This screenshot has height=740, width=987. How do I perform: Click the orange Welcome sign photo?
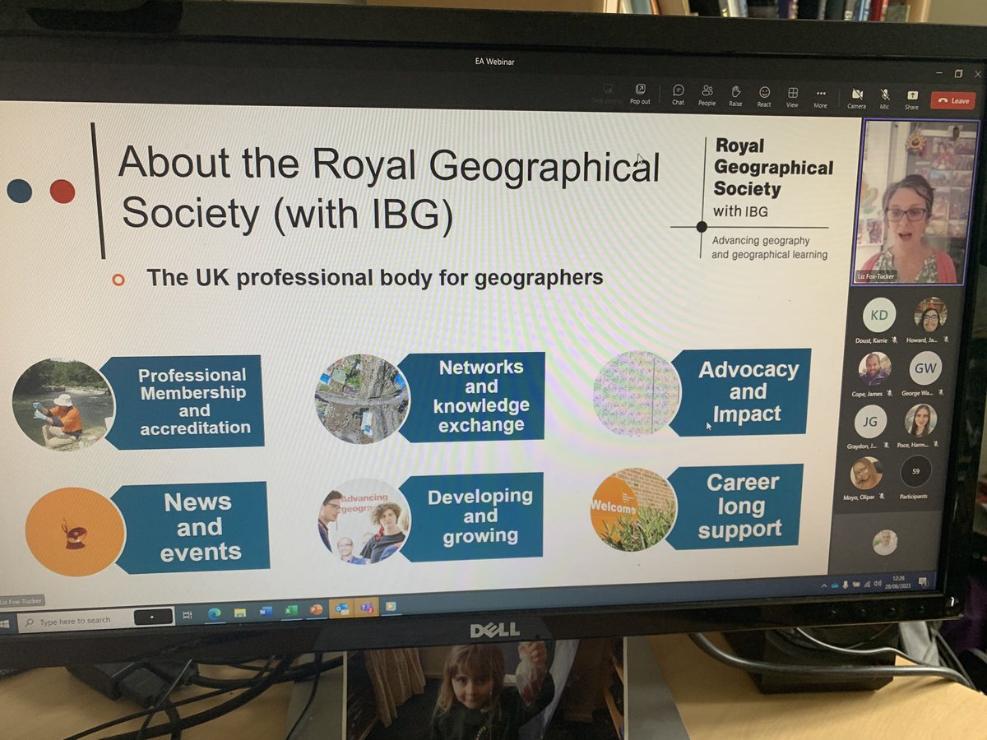point(633,510)
